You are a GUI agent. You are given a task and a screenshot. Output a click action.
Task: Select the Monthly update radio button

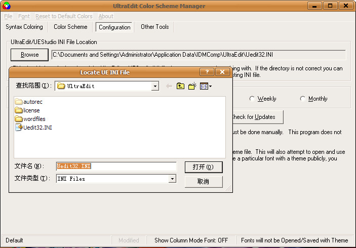click(303, 99)
